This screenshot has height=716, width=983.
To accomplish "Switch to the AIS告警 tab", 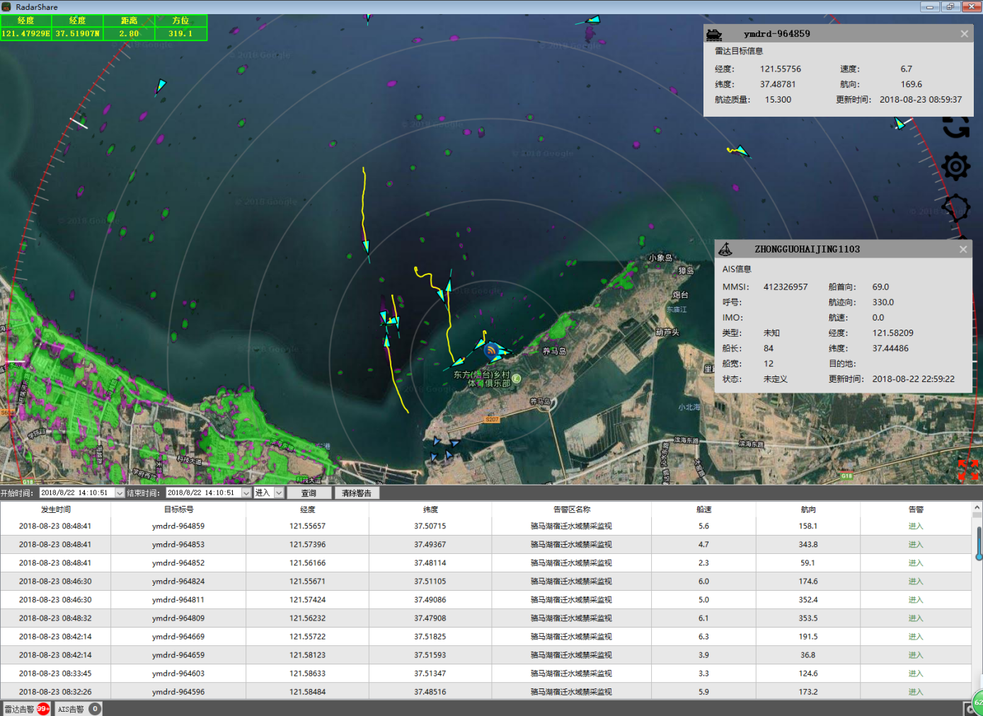I will click(71, 709).
